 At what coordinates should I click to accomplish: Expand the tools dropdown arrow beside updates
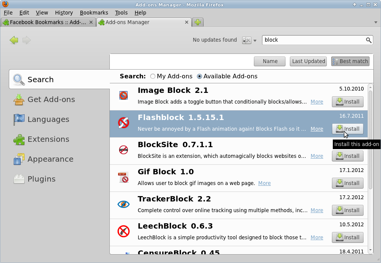click(255, 41)
